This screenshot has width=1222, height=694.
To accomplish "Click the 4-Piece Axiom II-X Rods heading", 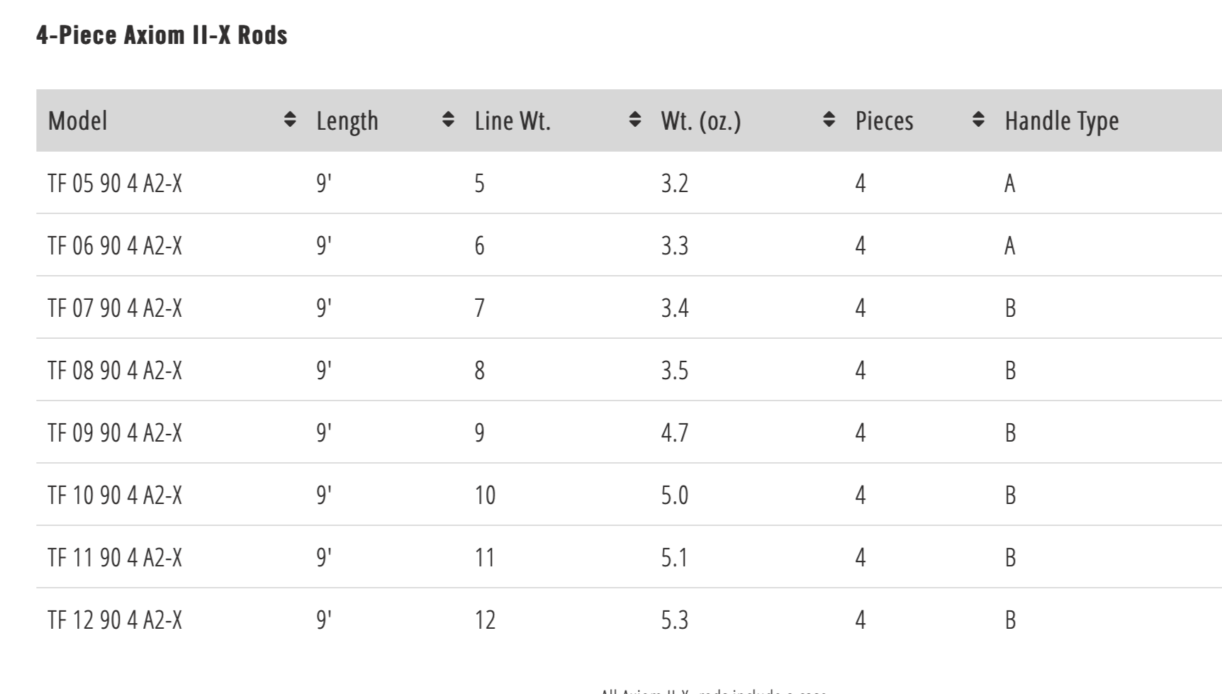I will [162, 35].
